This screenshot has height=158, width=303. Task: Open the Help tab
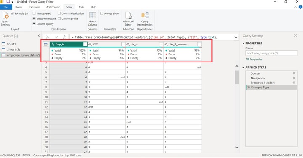(93, 7)
